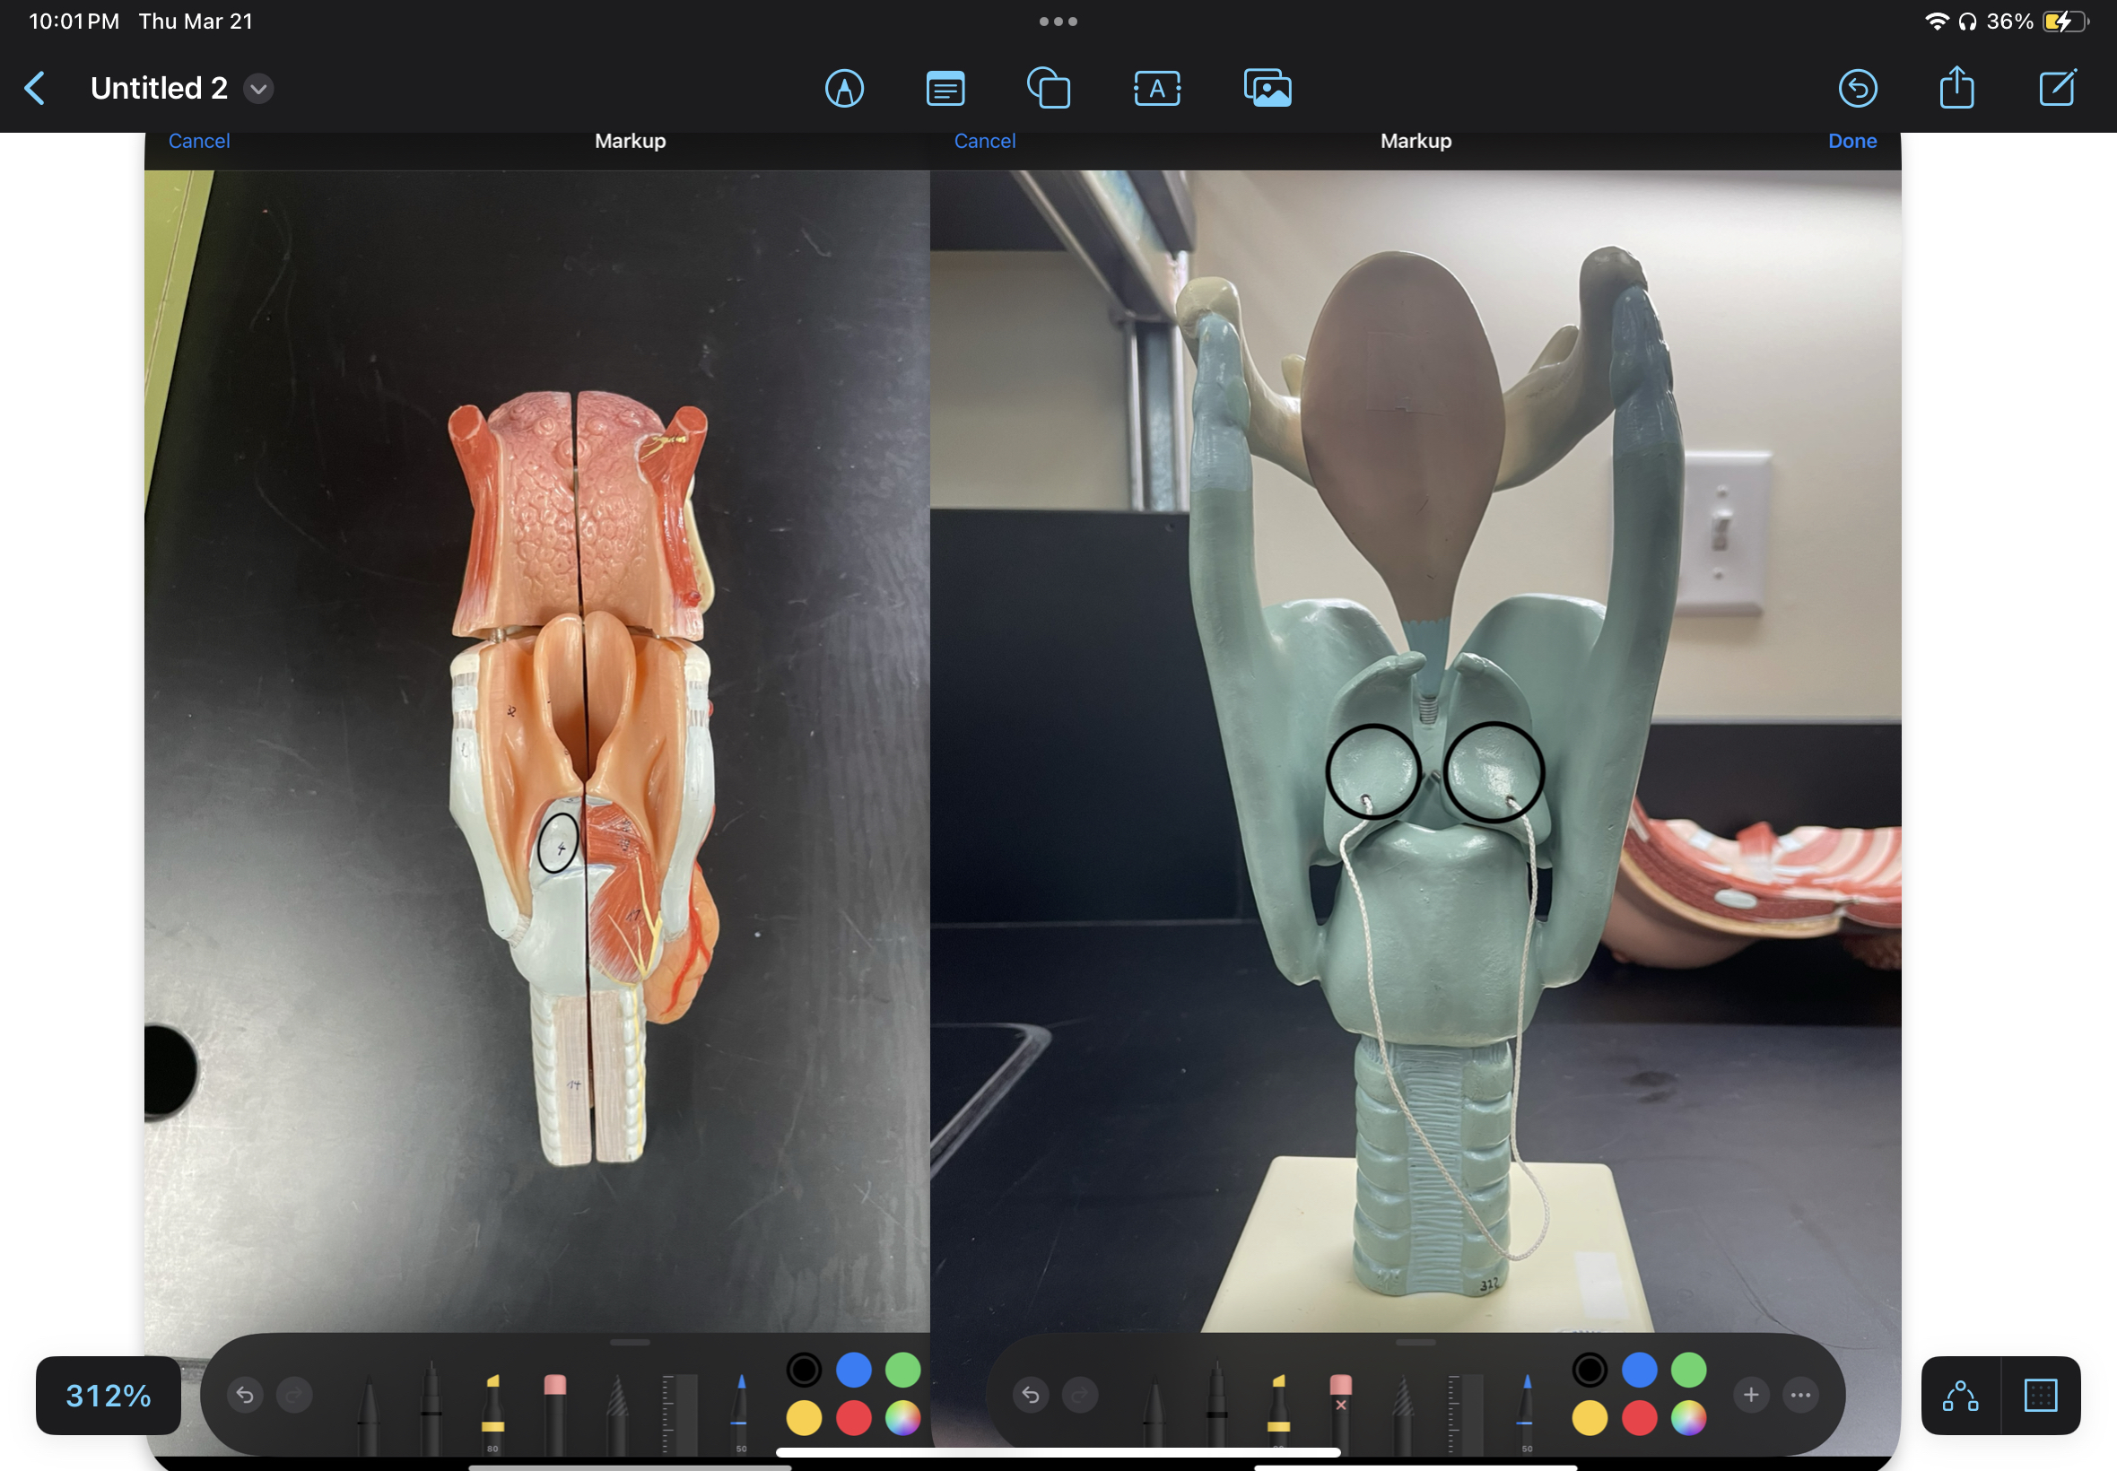Redo in the left Markup toolbar

(x=294, y=1395)
